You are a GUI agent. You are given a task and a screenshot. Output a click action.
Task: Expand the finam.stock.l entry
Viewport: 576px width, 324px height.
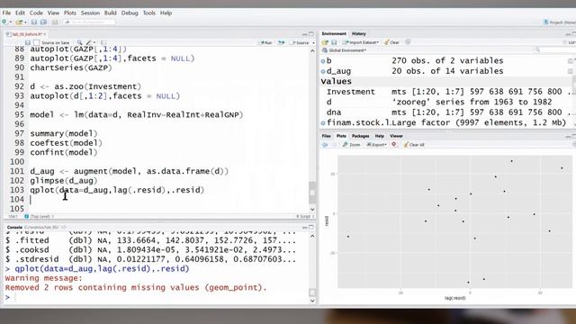point(323,123)
